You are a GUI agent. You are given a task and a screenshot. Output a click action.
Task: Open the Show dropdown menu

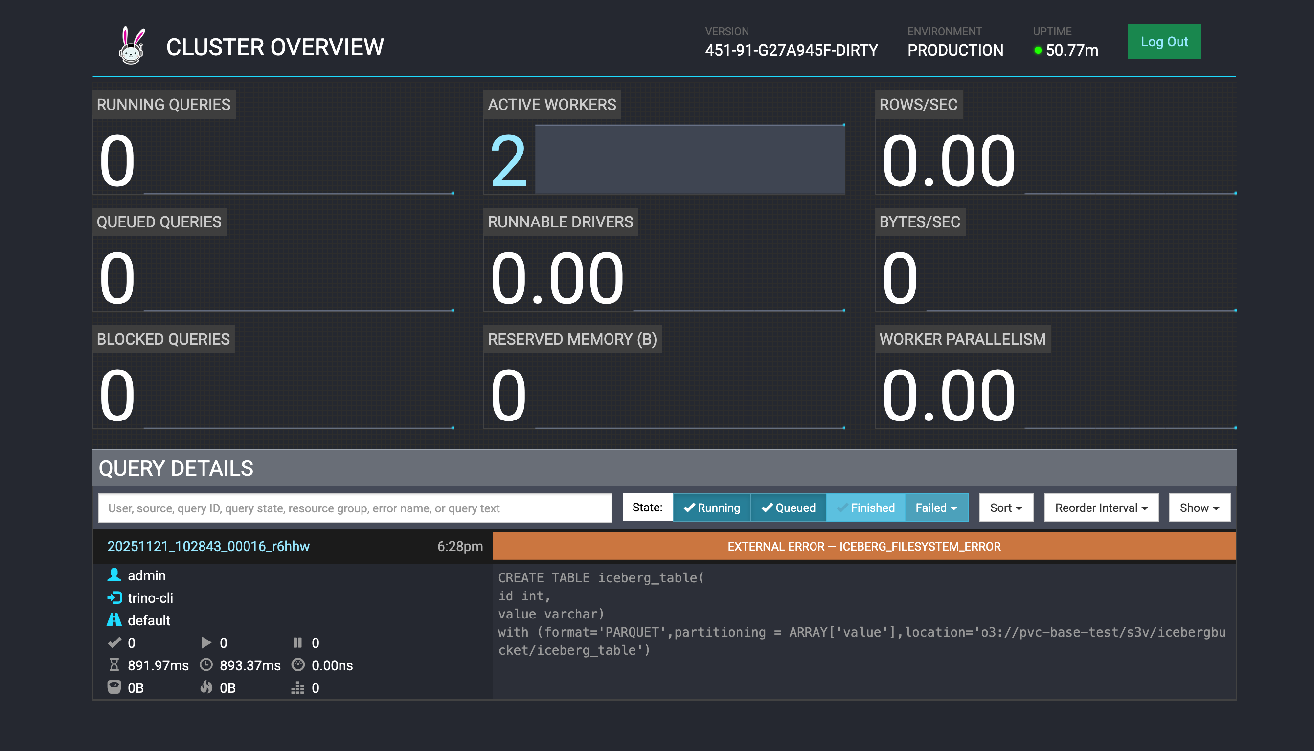[x=1199, y=508]
